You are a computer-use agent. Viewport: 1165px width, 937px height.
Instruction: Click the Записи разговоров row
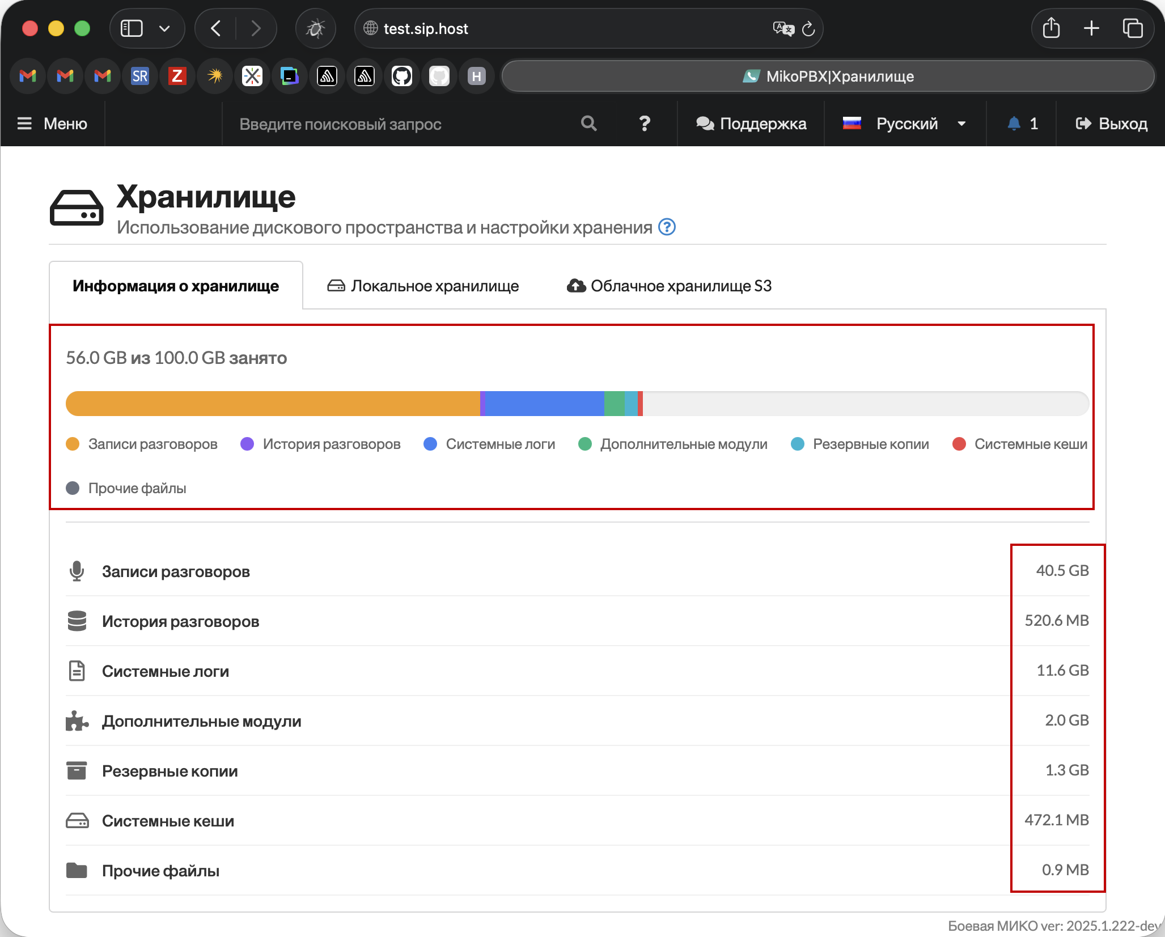[x=176, y=571]
